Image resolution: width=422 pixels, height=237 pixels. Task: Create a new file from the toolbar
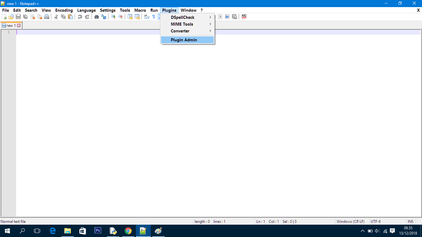[4, 17]
